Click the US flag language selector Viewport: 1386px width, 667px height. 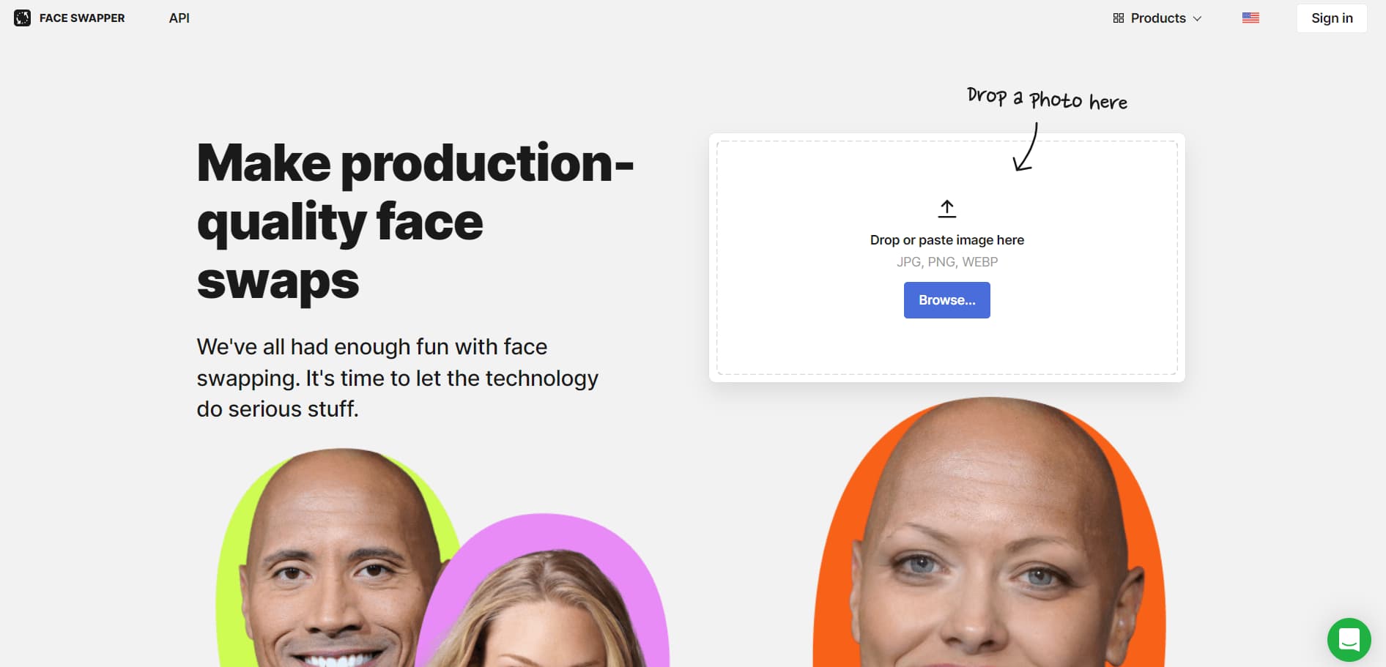pyautogui.click(x=1250, y=18)
